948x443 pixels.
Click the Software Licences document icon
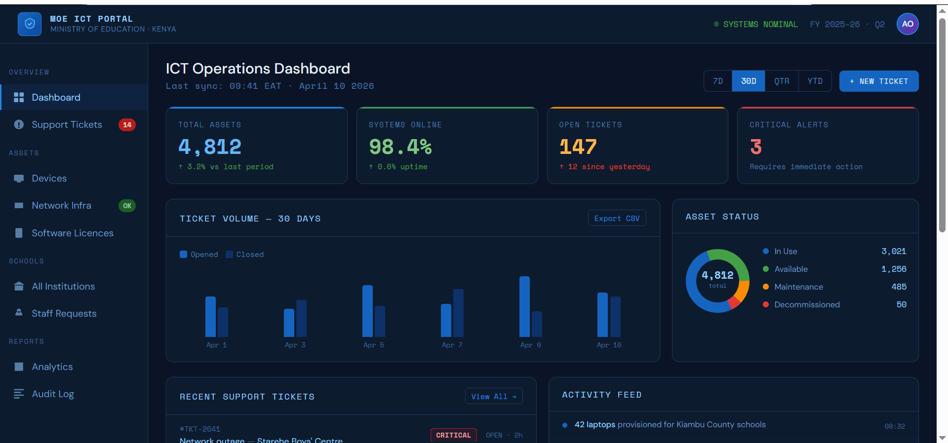19,233
